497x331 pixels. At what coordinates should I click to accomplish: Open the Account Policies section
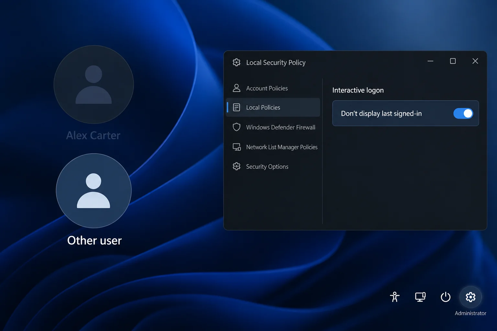273,88
